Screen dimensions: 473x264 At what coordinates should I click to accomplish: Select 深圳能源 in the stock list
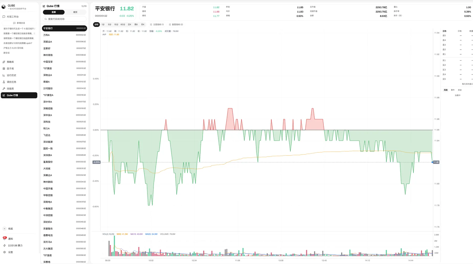[x=65, y=142]
